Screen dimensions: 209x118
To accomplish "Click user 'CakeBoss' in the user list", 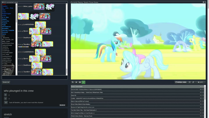I will coord(5,47).
